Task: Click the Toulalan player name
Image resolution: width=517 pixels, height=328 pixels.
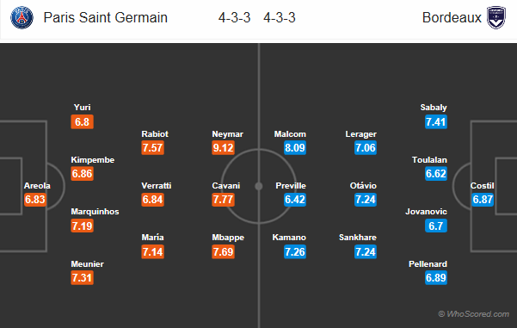Action: [x=429, y=160]
